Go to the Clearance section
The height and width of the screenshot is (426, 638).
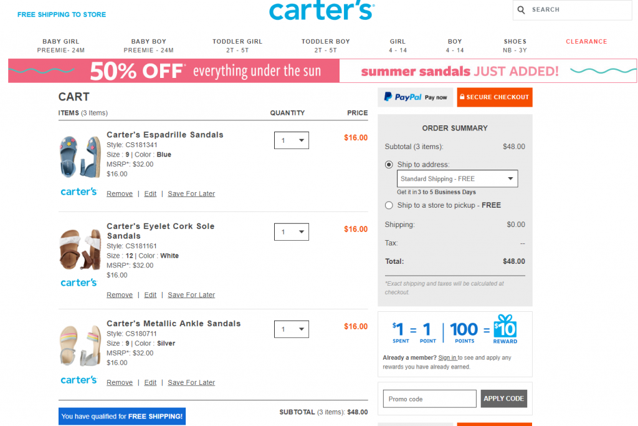click(x=586, y=42)
